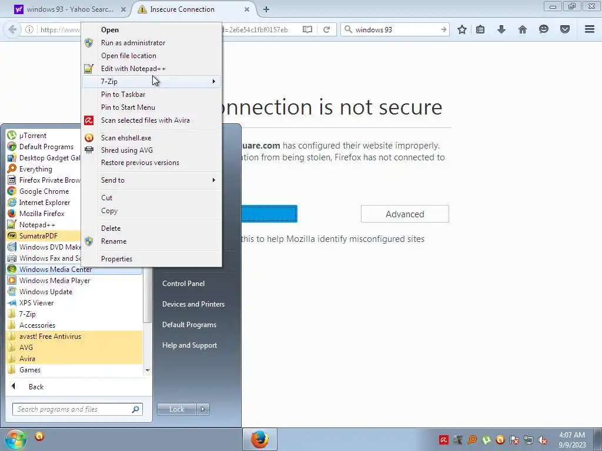
Task: Choose Run as administrator
Action: click(x=151, y=42)
